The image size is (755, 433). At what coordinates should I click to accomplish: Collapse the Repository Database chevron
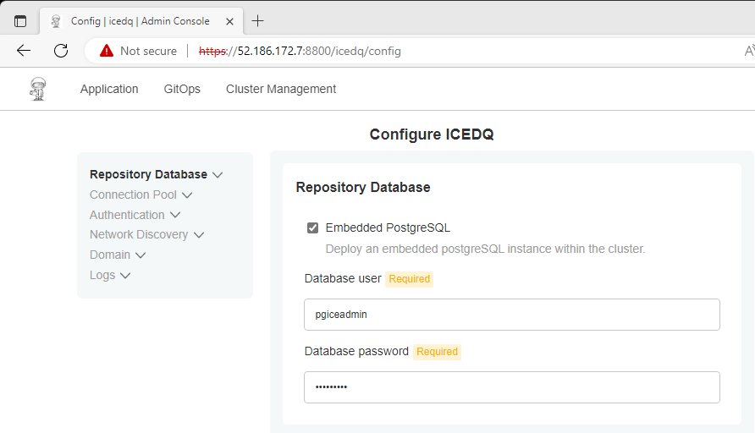coord(218,175)
